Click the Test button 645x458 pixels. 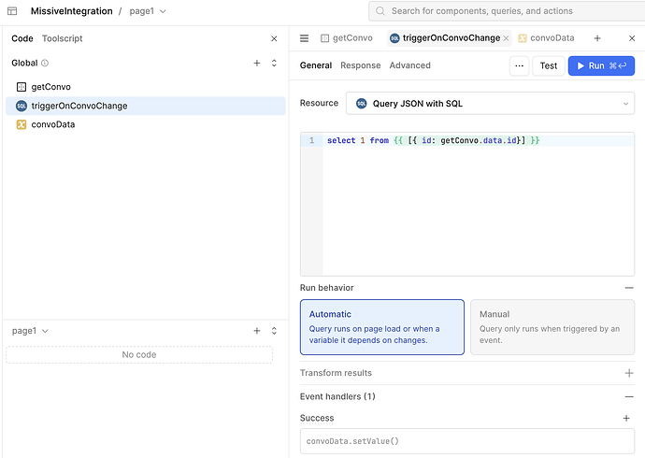point(549,65)
